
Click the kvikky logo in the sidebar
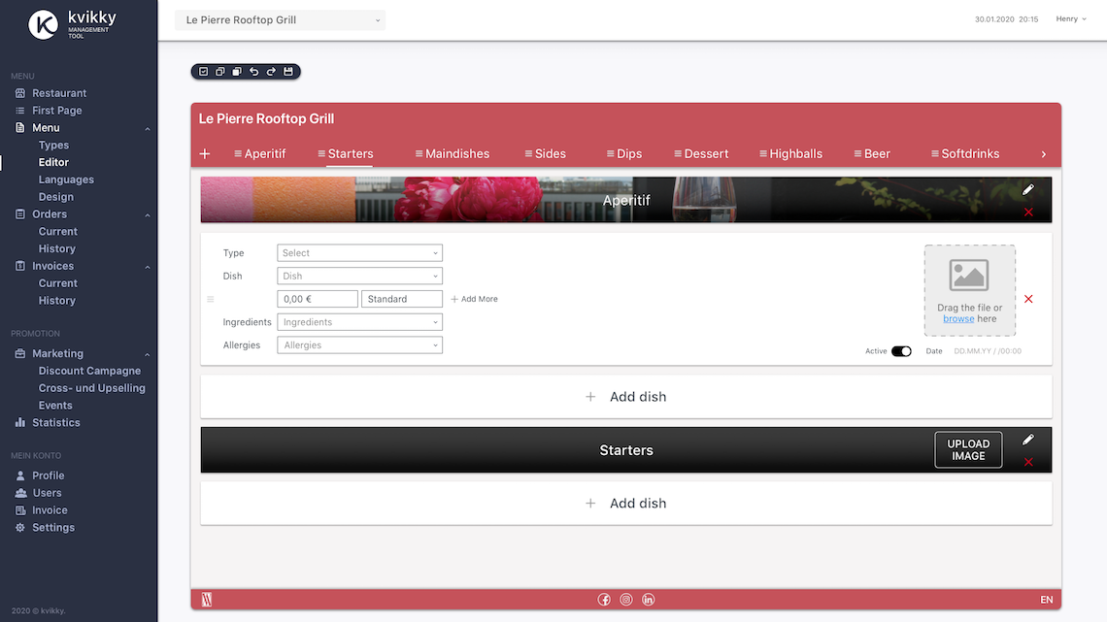coord(72,24)
